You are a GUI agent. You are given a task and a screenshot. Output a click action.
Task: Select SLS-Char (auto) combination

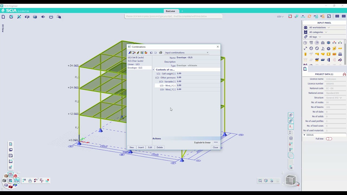pos(136,61)
